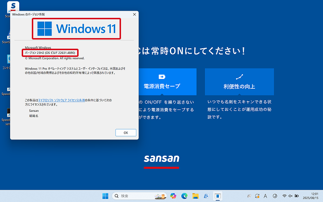
Task: Click the round IME tray icon
Action: click(275, 196)
